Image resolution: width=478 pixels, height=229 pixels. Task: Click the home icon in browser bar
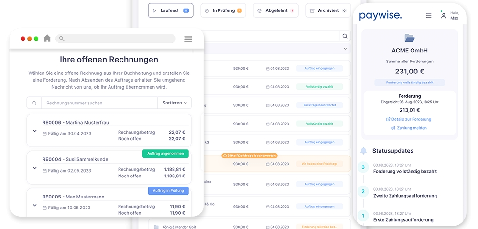tap(47, 39)
